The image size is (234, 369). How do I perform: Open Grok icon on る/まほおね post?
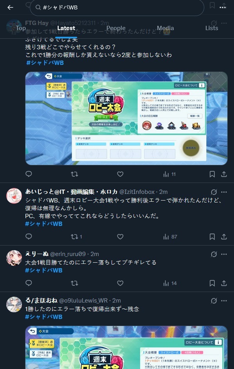click(x=214, y=301)
